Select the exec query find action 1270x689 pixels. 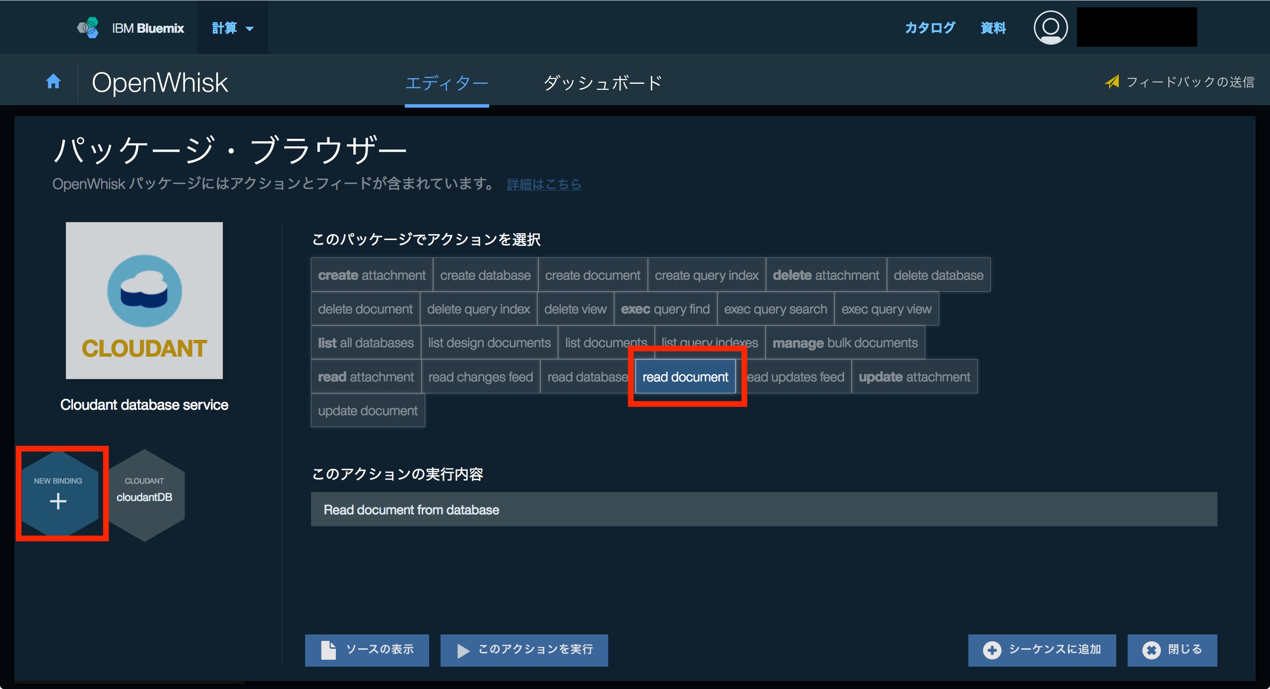click(x=665, y=309)
